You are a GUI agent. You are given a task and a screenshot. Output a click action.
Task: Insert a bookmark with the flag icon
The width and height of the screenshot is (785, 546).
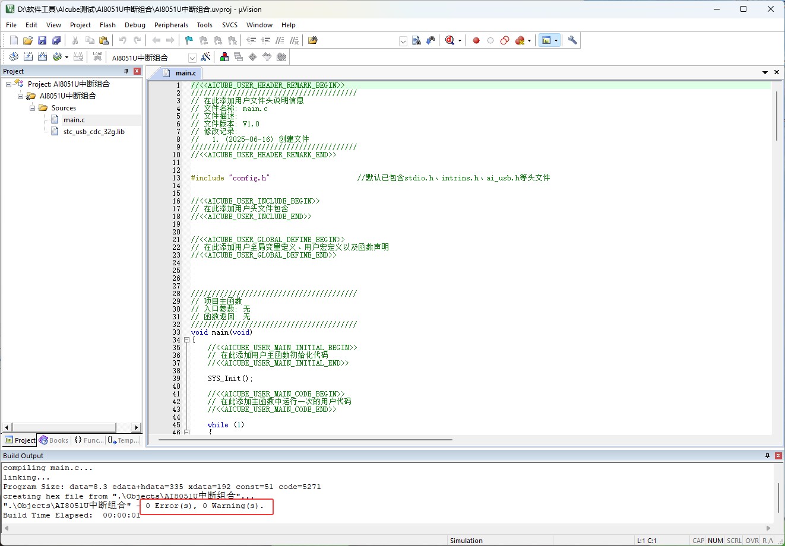point(189,40)
